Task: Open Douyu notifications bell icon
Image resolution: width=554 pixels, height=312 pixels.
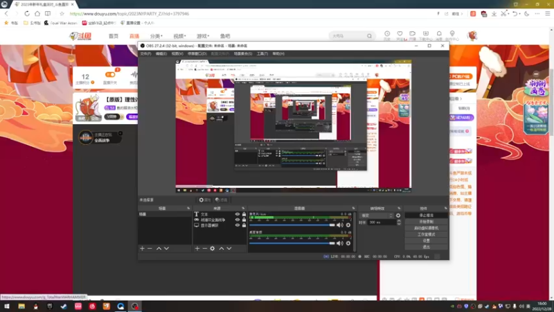Action: (439, 33)
